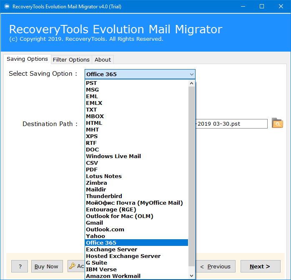Select G Suite from the list
Image resolution: width=291 pixels, height=280 pixels.
click(x=136, y=263)
